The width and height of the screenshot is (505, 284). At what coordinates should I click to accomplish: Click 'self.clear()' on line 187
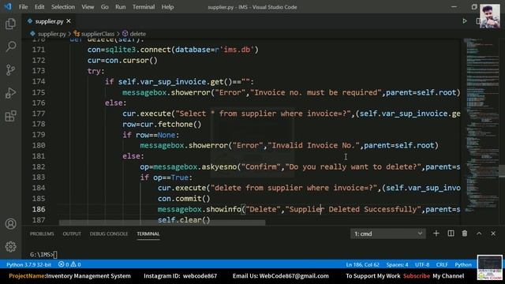click(x=184, y=220)
